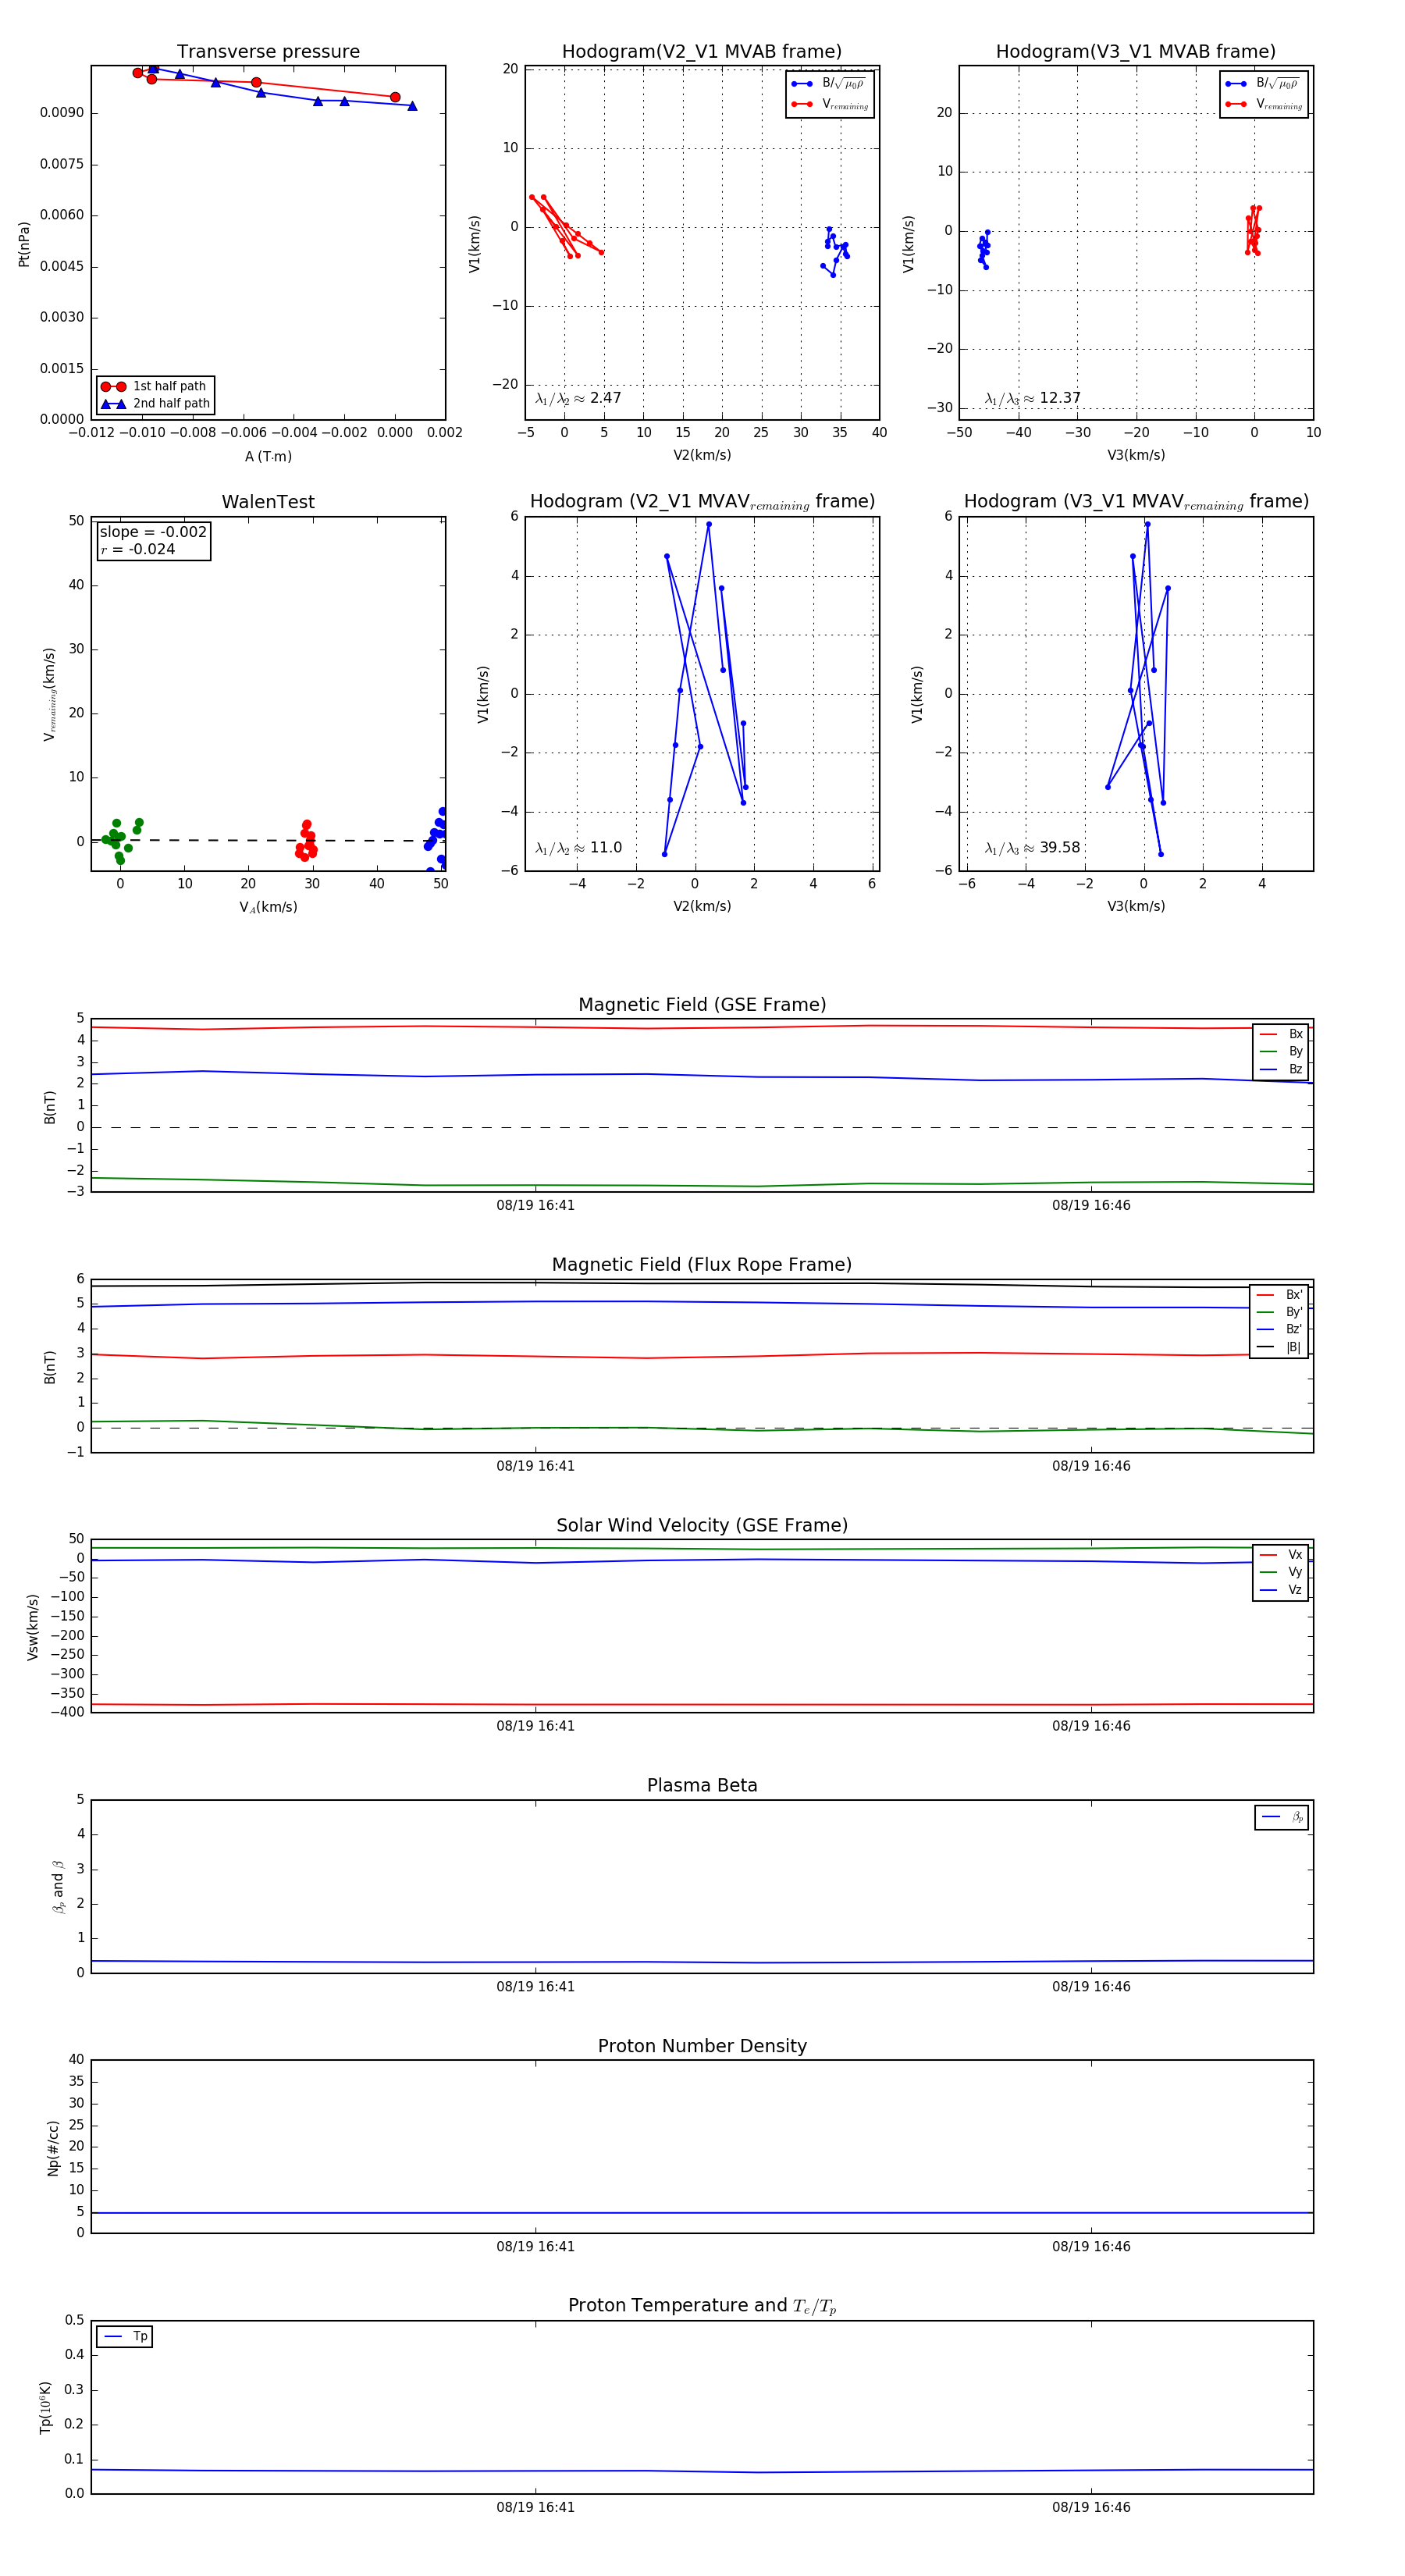
Task: Click 'V_A(km/s)' x-axis label in WalenTest
Action: (268, 907)
